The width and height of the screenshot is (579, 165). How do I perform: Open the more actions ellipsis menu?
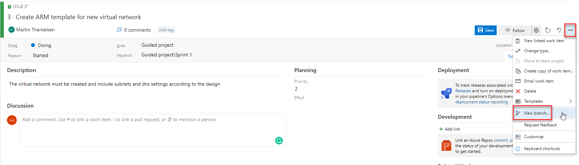tap(570, 30)
